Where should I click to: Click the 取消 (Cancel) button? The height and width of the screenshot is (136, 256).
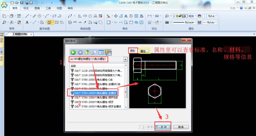[x=181, y=127]
